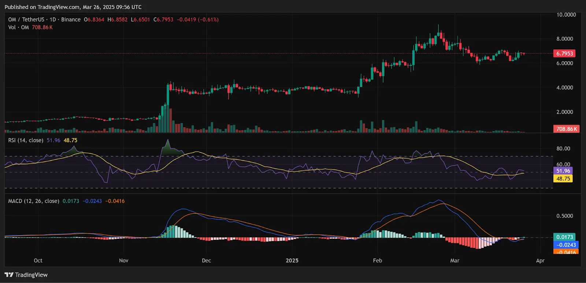The width and height of the screenshot is (586, 283).
Task: Click the 60.00 RSI scale label
Action: [563, 164]
